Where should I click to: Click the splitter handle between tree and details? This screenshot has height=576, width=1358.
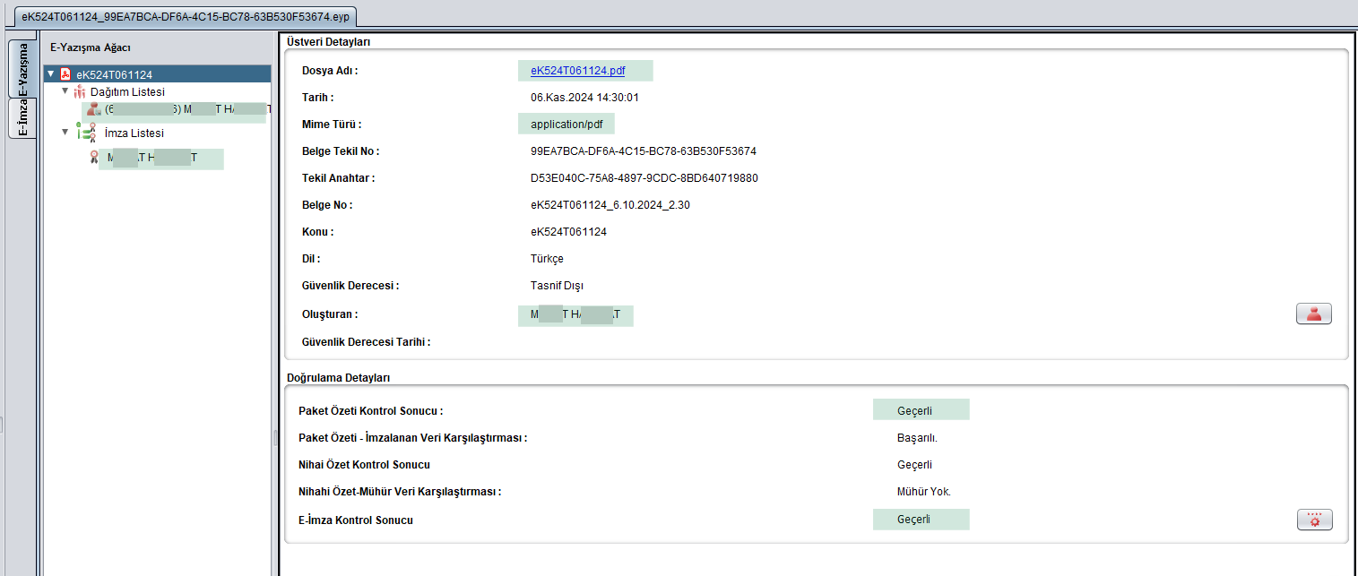coord(275,436)
